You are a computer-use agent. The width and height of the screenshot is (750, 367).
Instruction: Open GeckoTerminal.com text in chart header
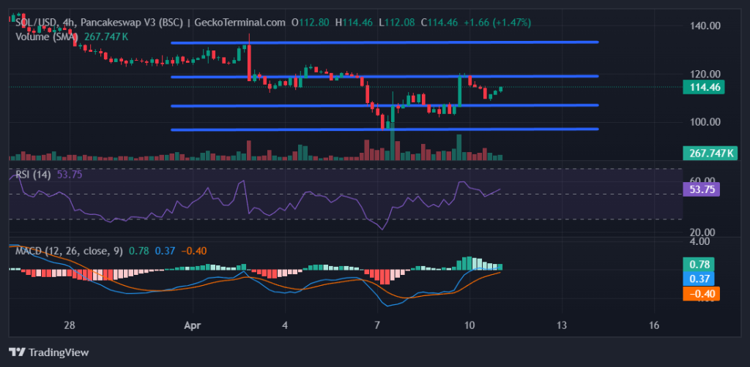pos(240,23)
